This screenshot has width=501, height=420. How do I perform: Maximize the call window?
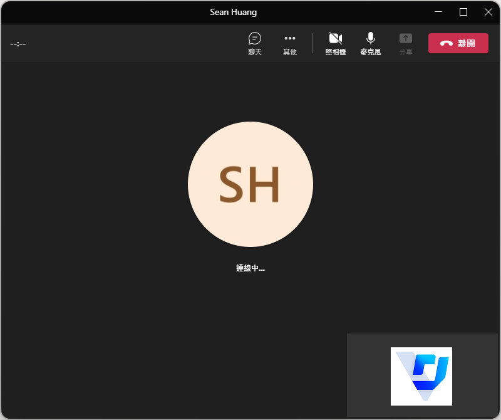[x=463, y=12]
